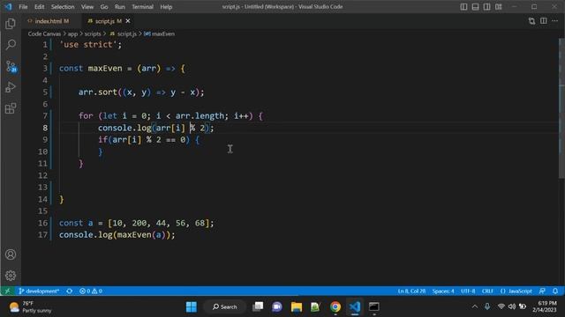Place cursor on 'use strict' line

[x=90, y=45]
